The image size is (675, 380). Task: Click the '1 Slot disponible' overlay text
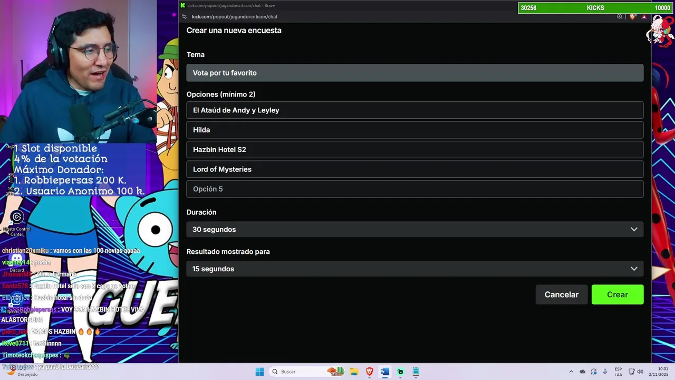pyautogui.click(x=55, y=148)
